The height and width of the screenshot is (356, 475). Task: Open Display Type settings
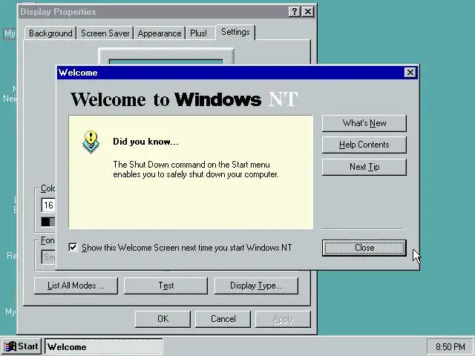coord(256,286)
